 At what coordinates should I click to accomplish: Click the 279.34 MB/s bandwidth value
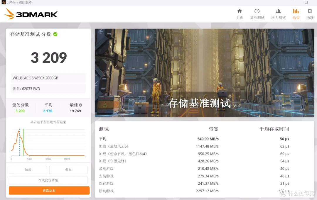(208, 176)
